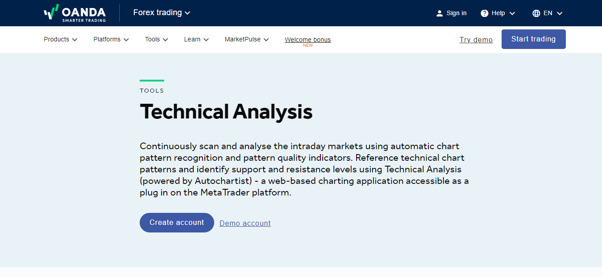Click the Sign in text
The height and width of the screenshot is (277, 602).
point(457,13)
